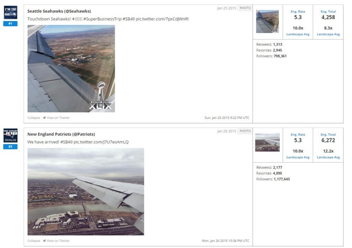Click the 8.3x multiplier value

tap(328, 28)
